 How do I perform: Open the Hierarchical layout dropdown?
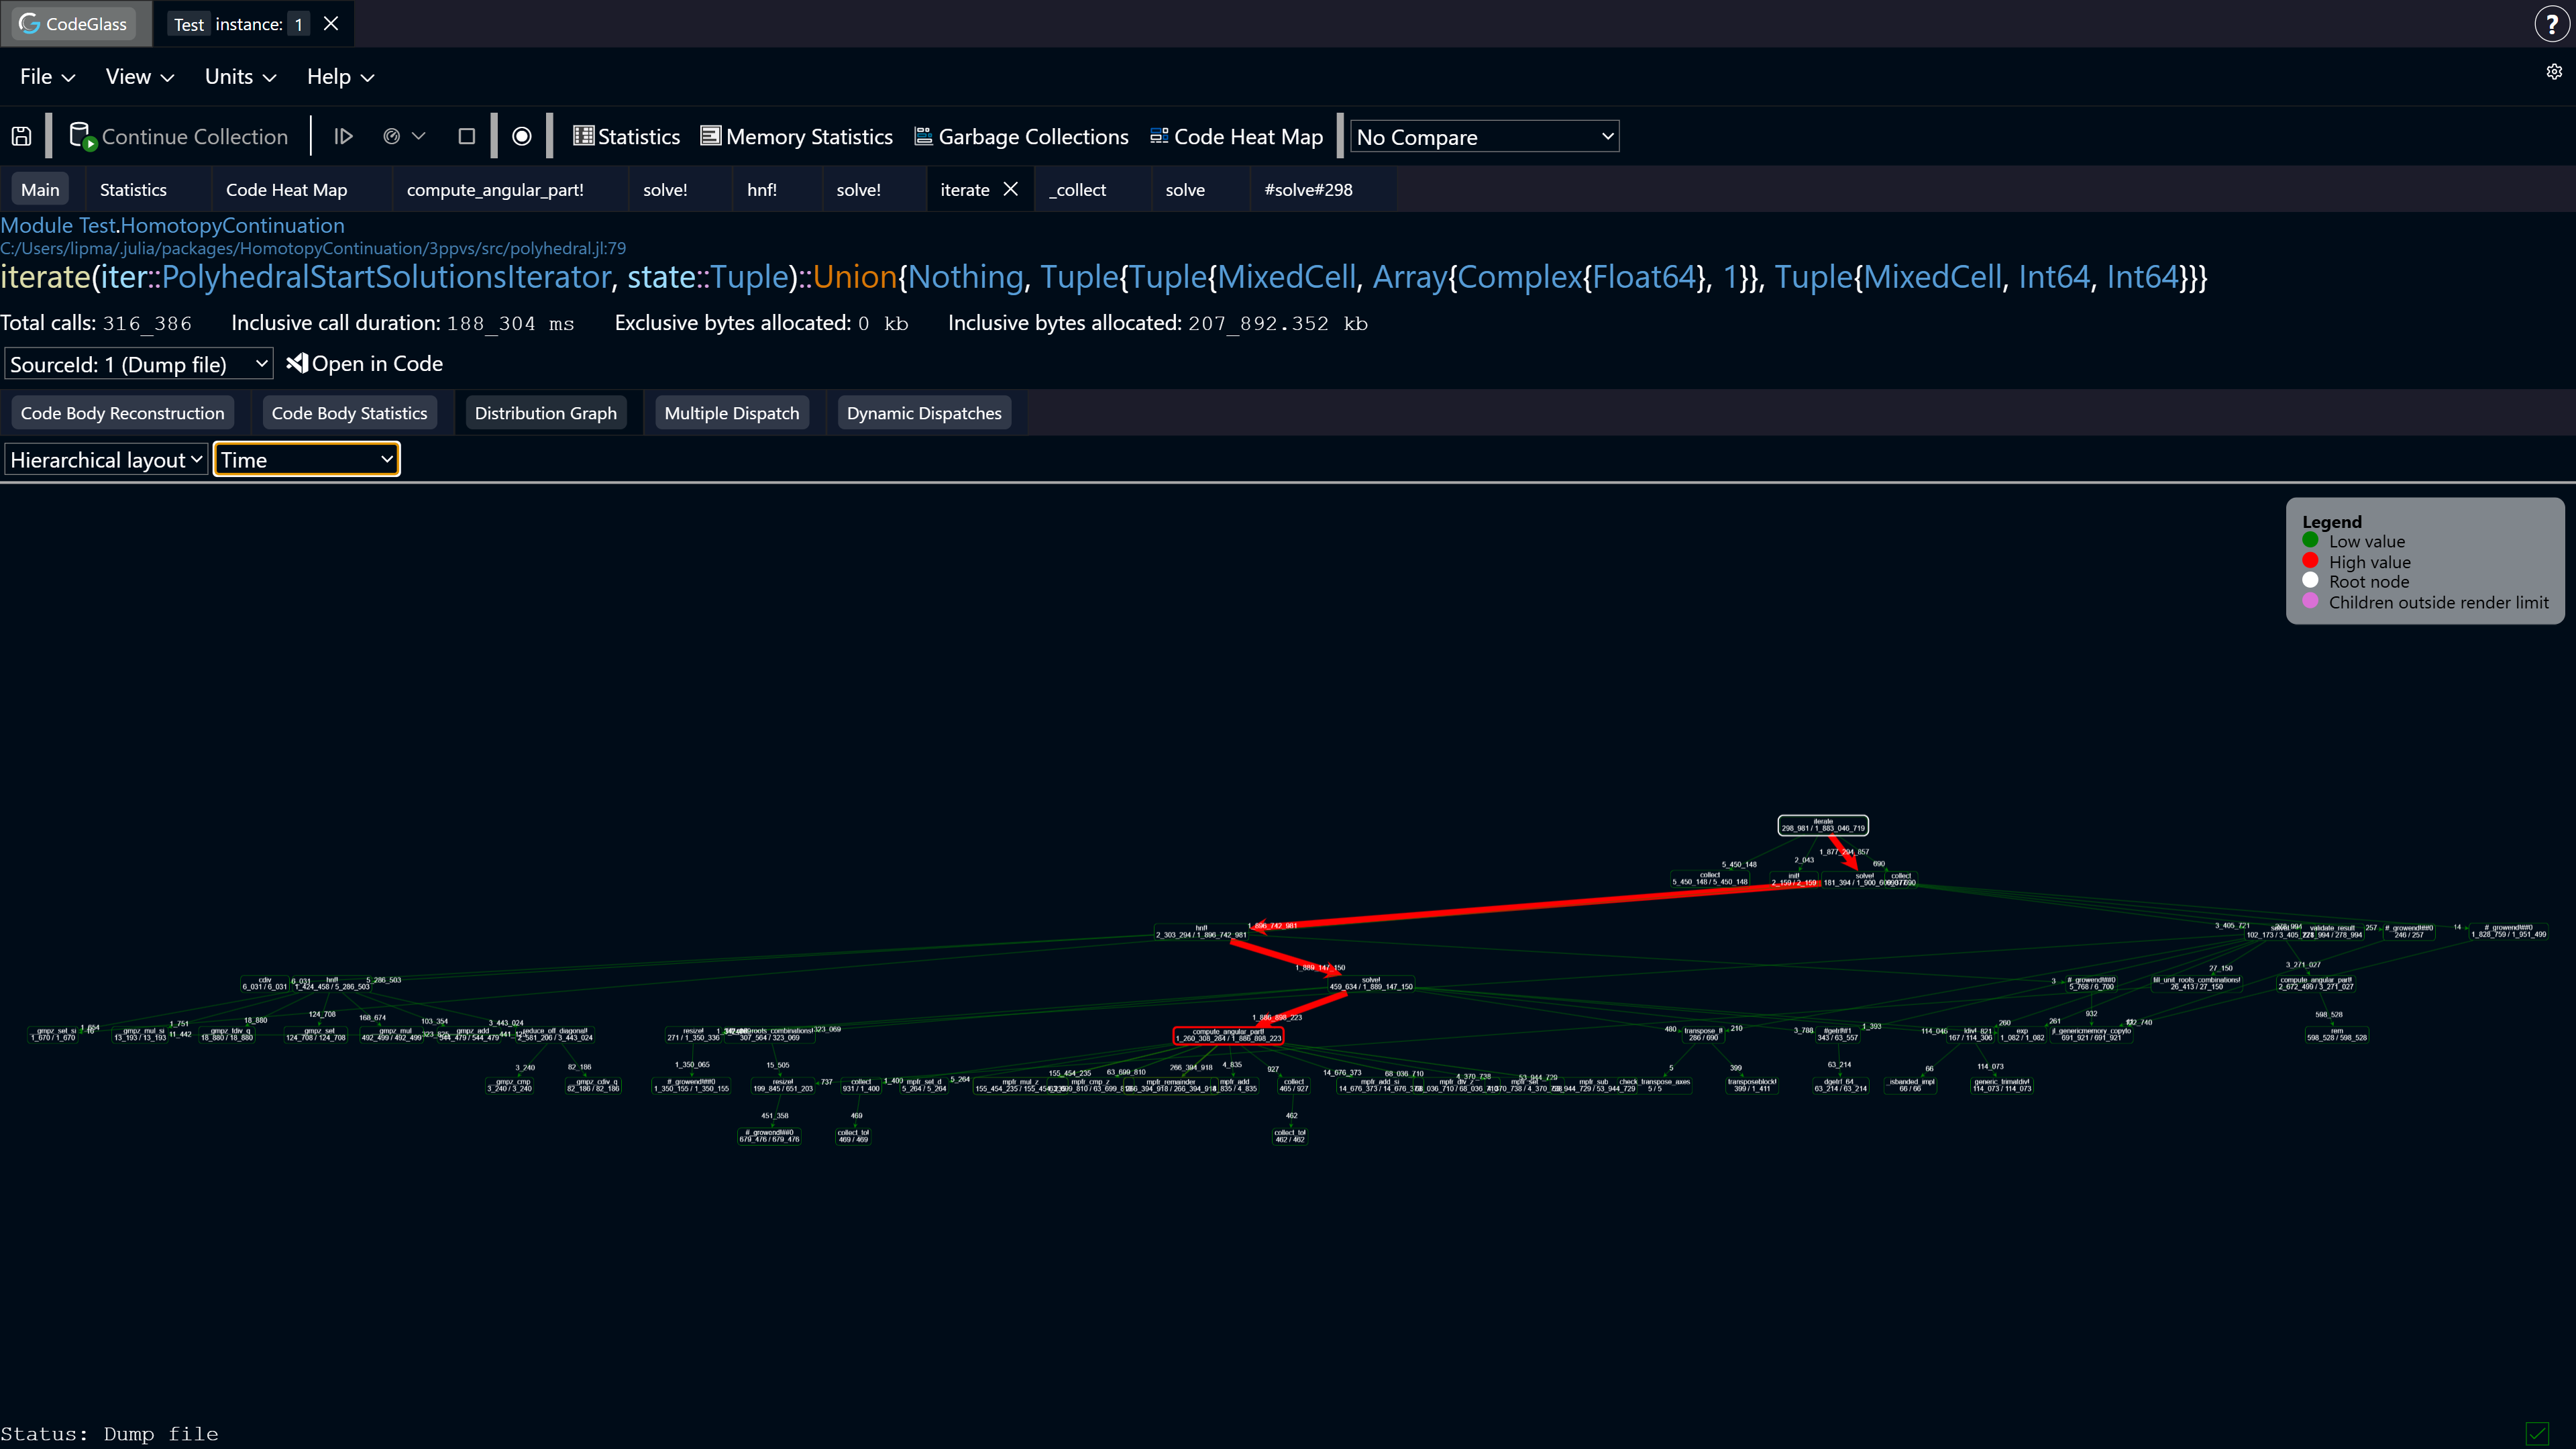(x=106, y=460)
